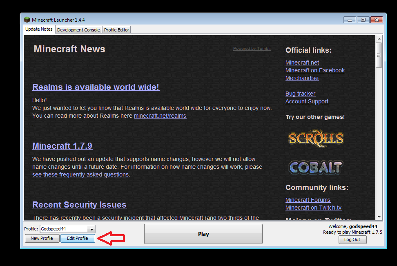This screenshot has width=397, height=266.
Task: Open the Minecraft 1.7.9 headline link
Action: pos(62,146)
